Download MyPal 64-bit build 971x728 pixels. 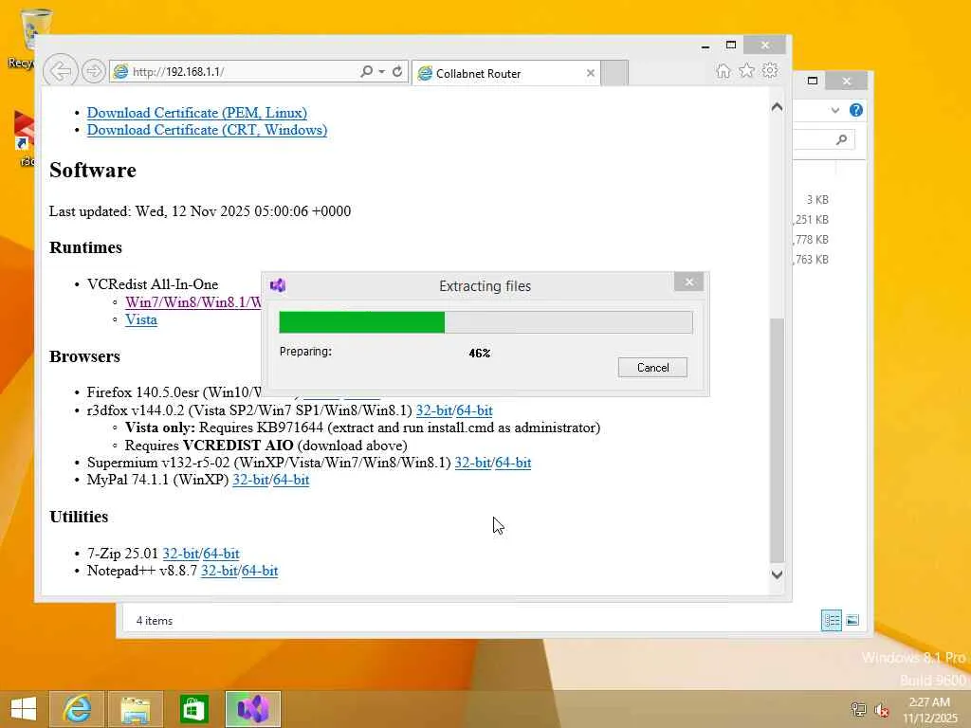pos(290,480)
